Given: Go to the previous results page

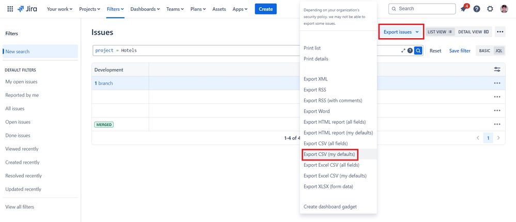Looking at the screenshot, I should [x=478, y=138].
